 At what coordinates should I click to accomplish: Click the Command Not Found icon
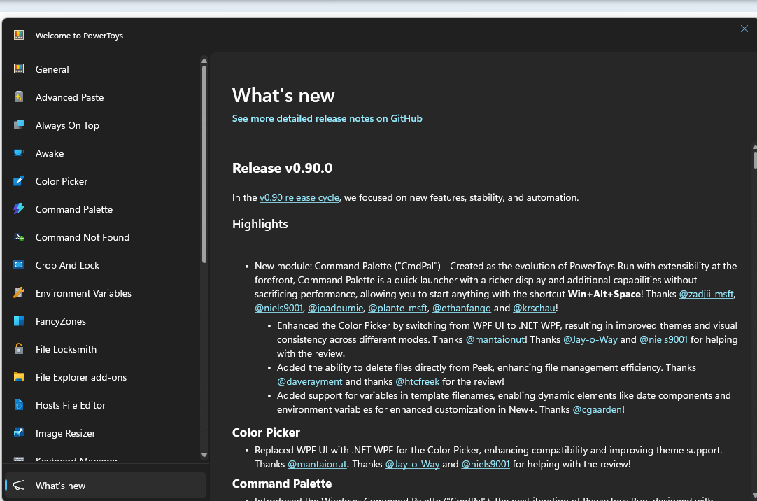point(19,237)
